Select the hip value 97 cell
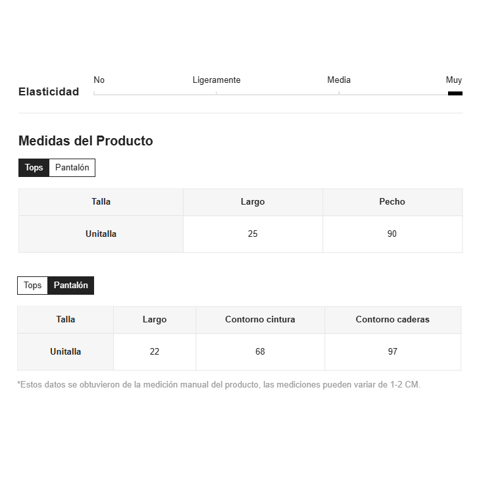The height and width of the screenshot is (477, 477). click(x=393, y=352)
